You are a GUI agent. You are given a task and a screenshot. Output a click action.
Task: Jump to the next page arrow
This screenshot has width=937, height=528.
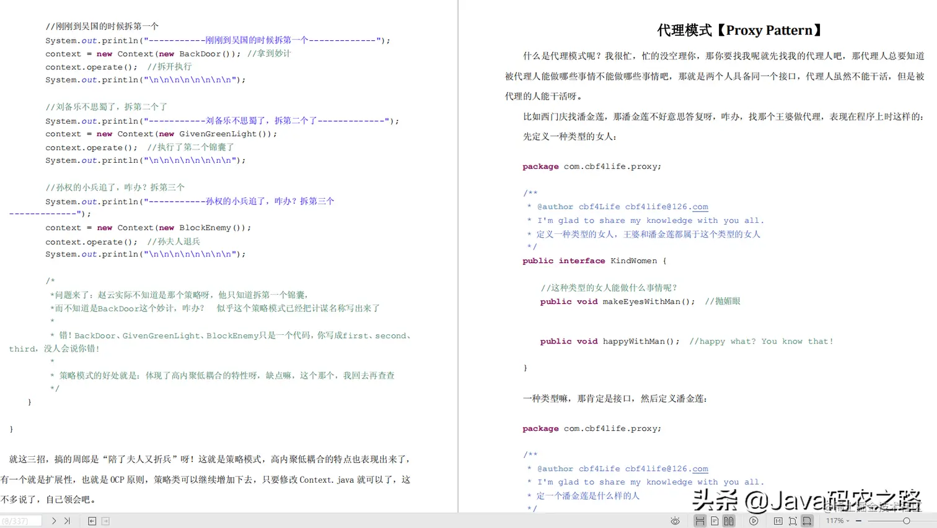click(x=55, y=521)
